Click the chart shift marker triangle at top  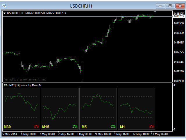[x=155, y=12]
